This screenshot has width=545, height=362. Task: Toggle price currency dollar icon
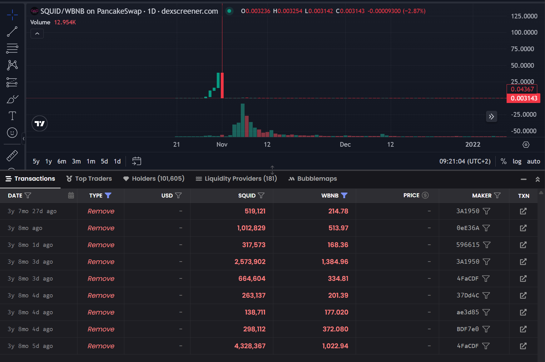pos(425,195)
